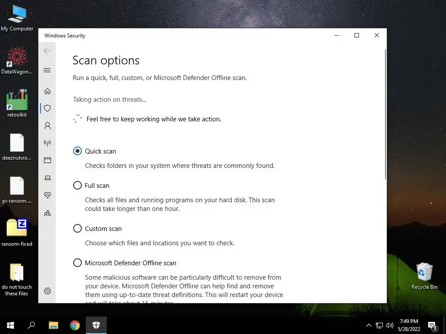Select DataWagon desktop shortcut
Image resolution: width=446 pixels, height=334 pixels.
tap(17, 60)
